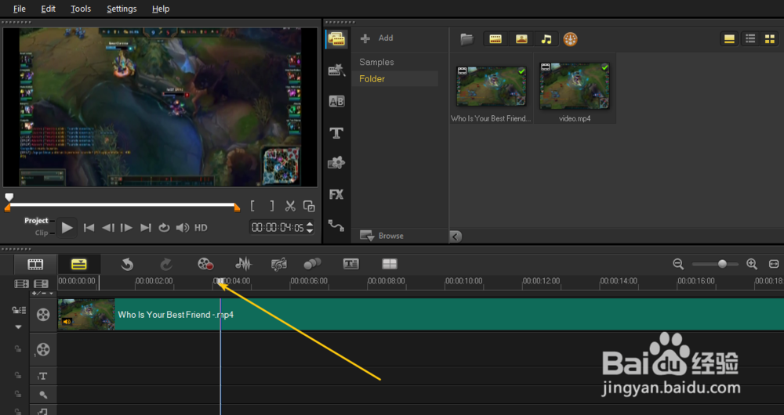Set Mark-in bracket point
This screenshot has height=415, width=784.
coord(253,206)
